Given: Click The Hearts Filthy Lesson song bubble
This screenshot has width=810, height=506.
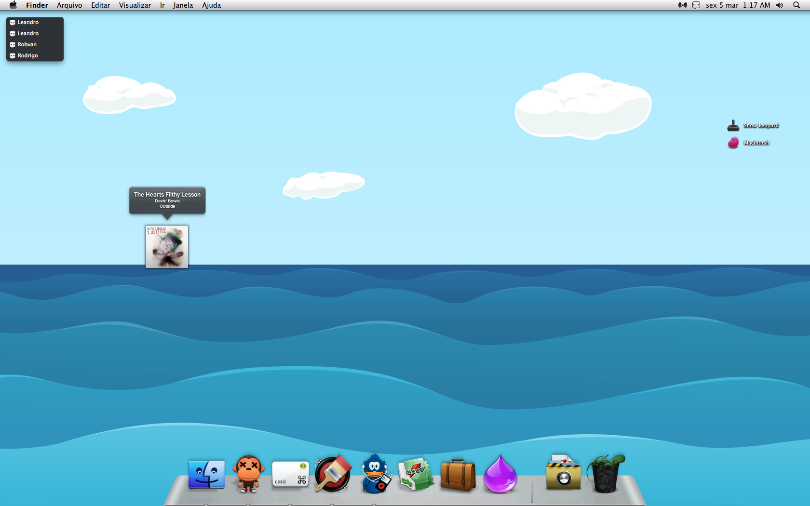Looking at the screenshot, I should coord(167,200).
